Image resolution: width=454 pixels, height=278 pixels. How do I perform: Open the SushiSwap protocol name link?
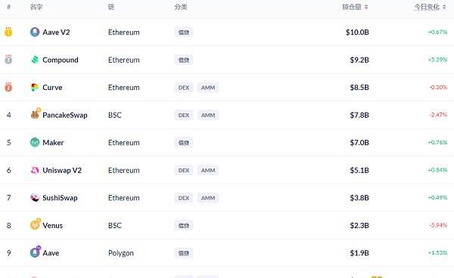pyautogui.click(x=60, y=198)
